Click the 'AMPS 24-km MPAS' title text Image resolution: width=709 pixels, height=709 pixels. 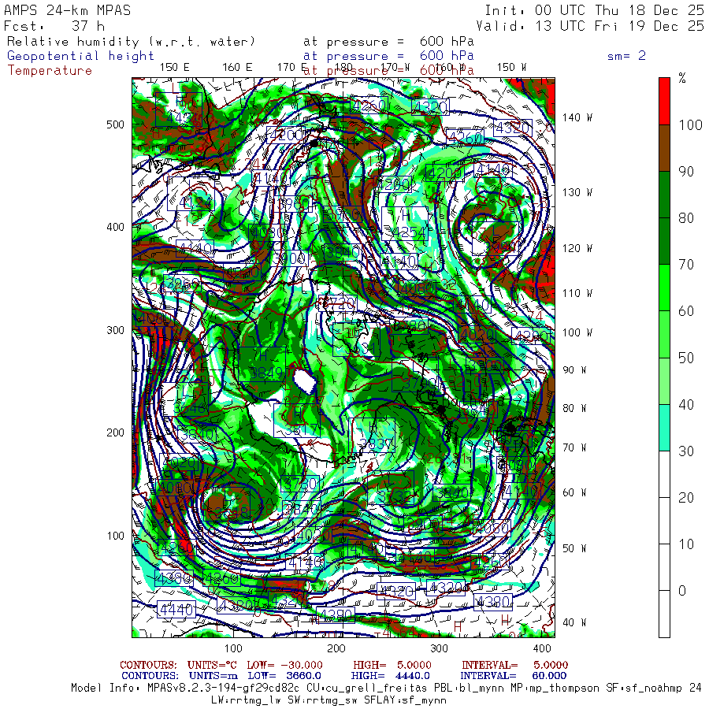coord(68,10)
